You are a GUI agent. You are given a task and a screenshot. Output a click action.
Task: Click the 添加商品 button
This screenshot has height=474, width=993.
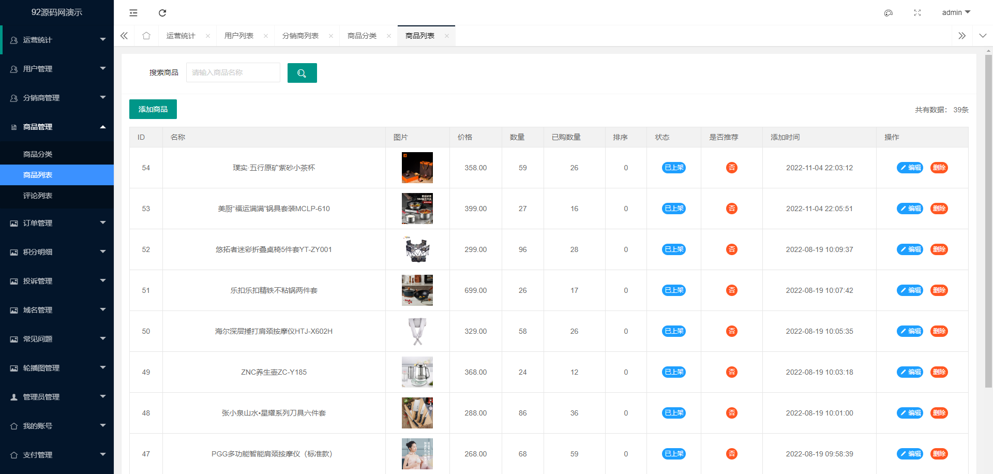tap(153, 109)
